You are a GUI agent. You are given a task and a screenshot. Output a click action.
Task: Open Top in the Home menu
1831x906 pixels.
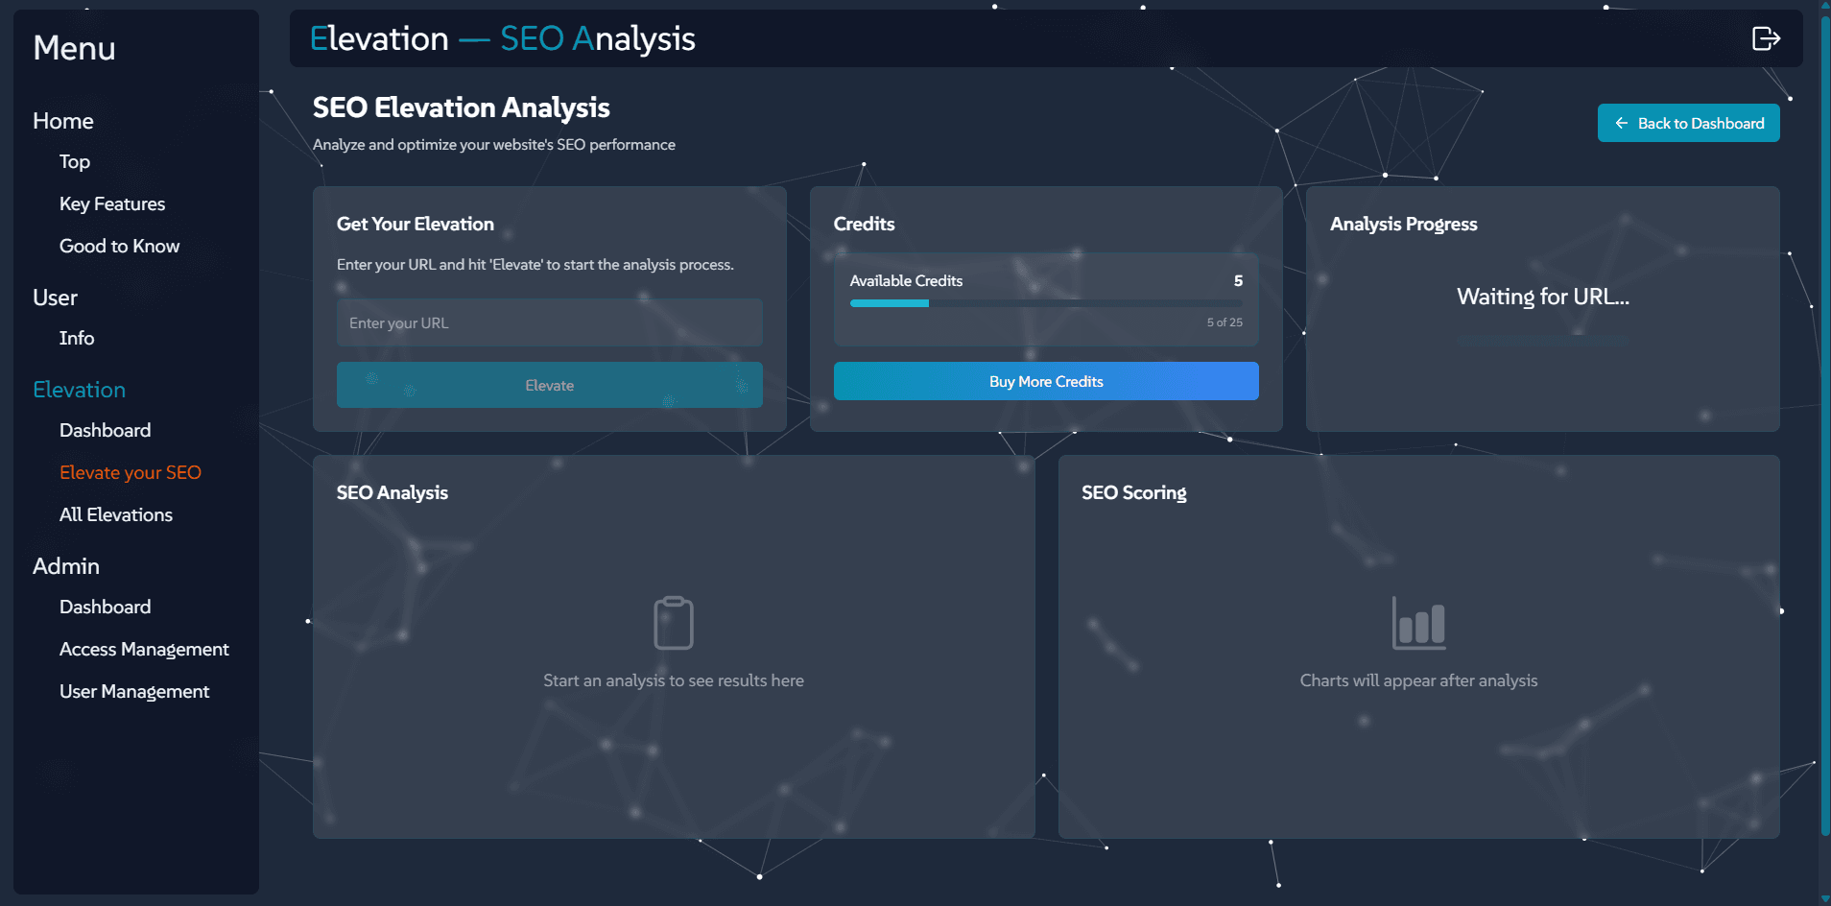pos(75,161)
